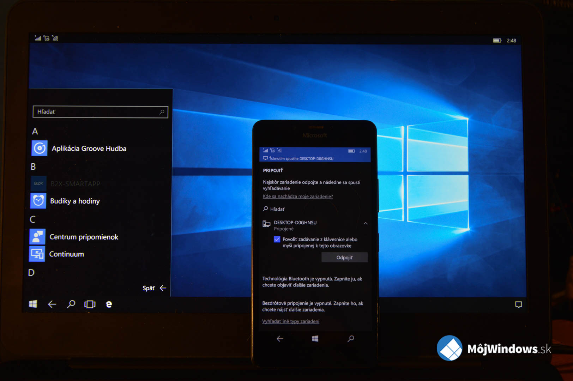Tap the DESKTOP-D0GHNSU computer icon on phone
Screen dimensions: 573x381
tap(266, 224)
